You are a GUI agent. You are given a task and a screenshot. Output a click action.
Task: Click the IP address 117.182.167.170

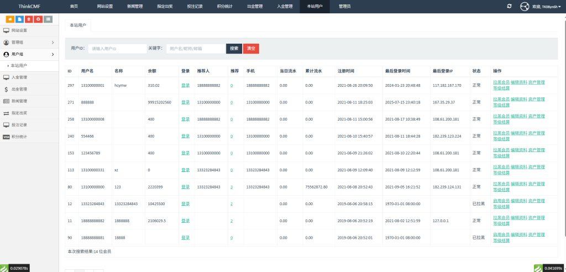click(447, 85)
